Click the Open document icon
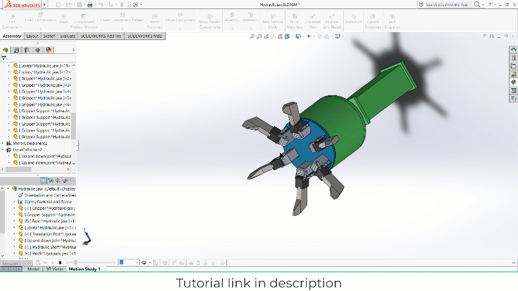Screen dimensions: 518x291 (x=69, y=5)
